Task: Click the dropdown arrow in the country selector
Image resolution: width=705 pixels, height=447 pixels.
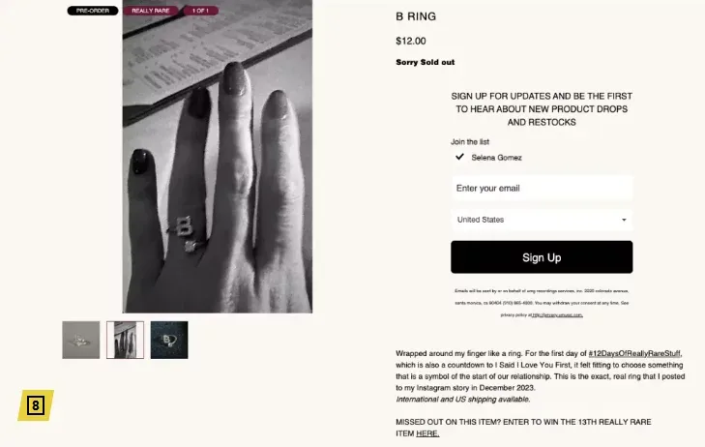Action: click(x=624, y=220)
